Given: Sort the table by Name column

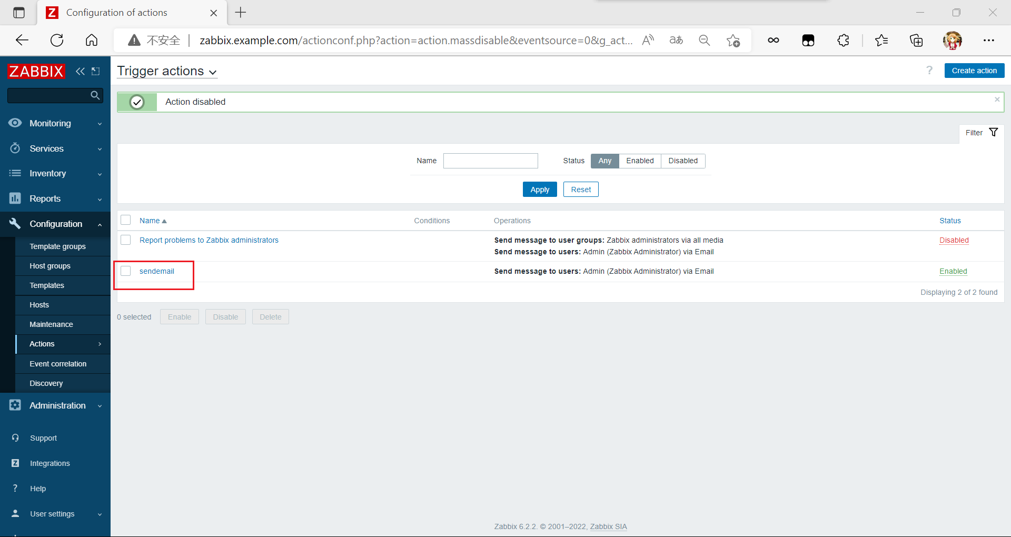Looking at the screenshot, I should pyautogui.click(x=153, y=221).
